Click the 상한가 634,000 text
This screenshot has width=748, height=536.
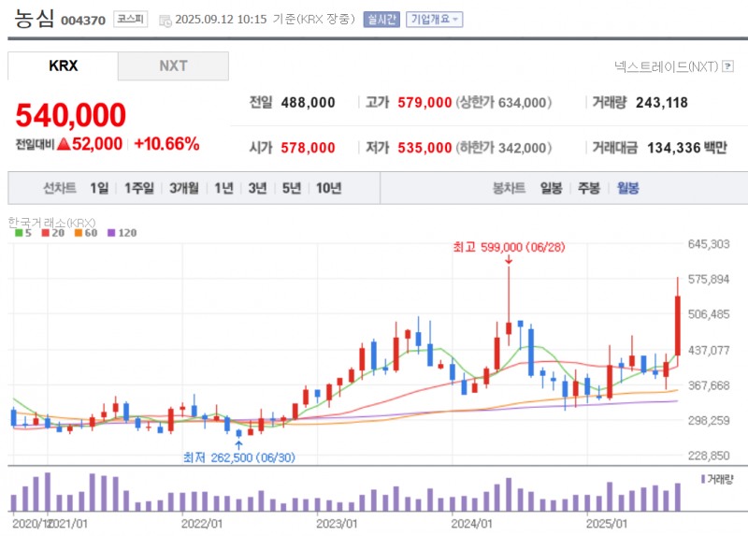(504, 103)
